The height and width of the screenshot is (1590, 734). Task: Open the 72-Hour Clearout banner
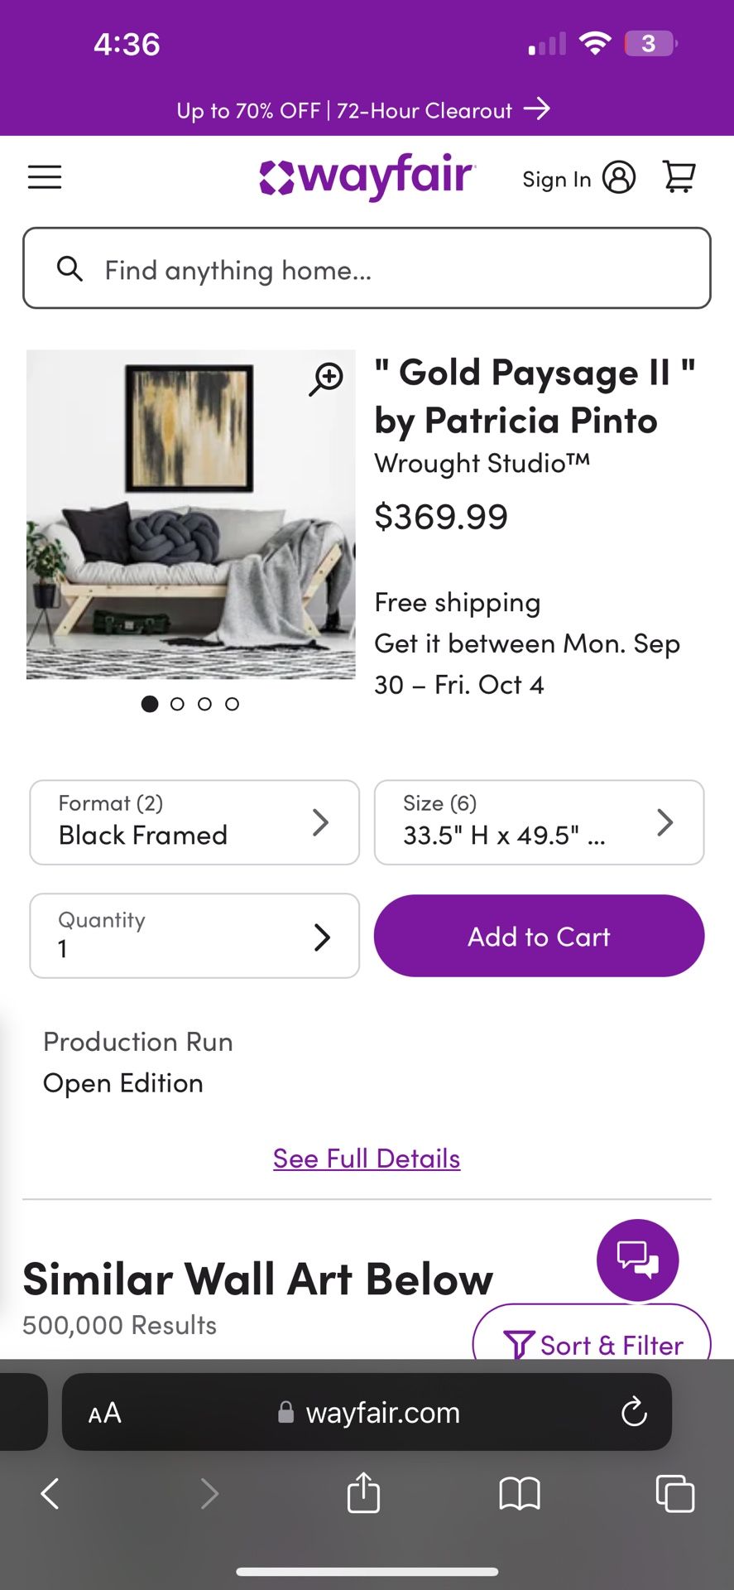click(x=364, y=109)
